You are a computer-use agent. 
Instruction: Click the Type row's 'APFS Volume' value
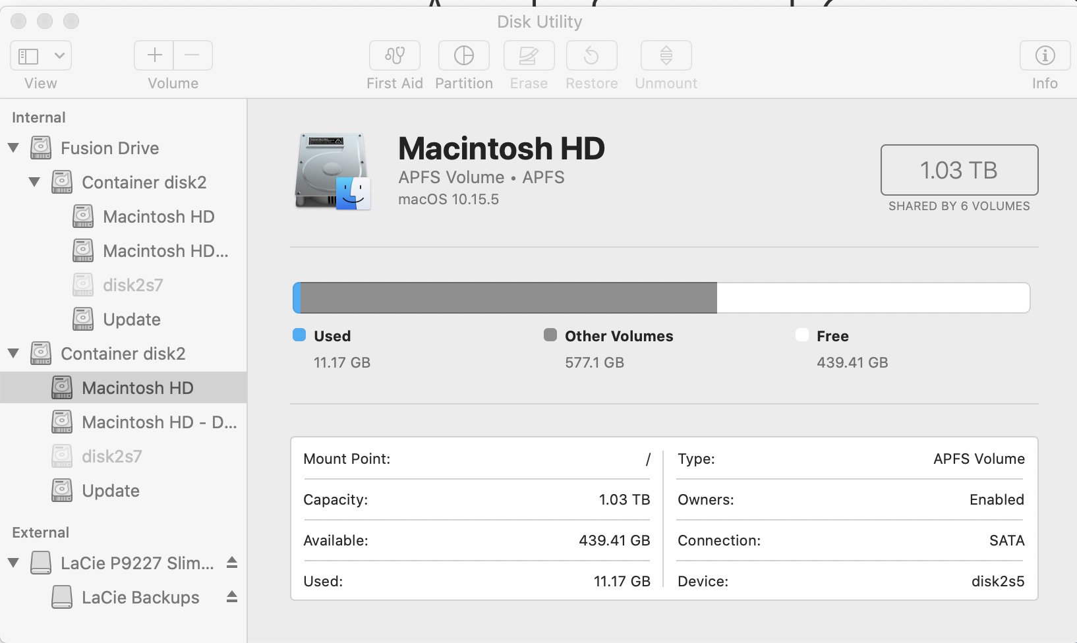(x=979, y=459)
